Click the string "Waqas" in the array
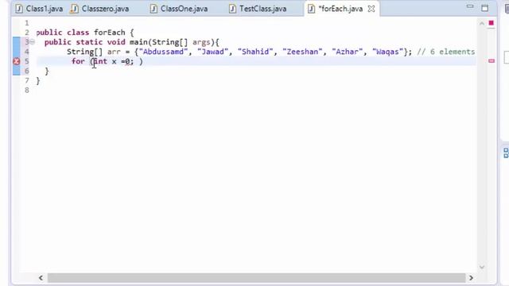Viewport: 509px width, 286px height. [x=387, y=52]
